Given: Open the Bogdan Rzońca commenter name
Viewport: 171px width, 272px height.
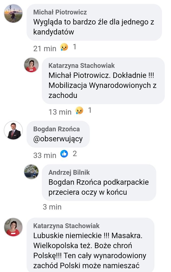Looking at the screenshot, I should pyautogui.click(x=56, y=129).
